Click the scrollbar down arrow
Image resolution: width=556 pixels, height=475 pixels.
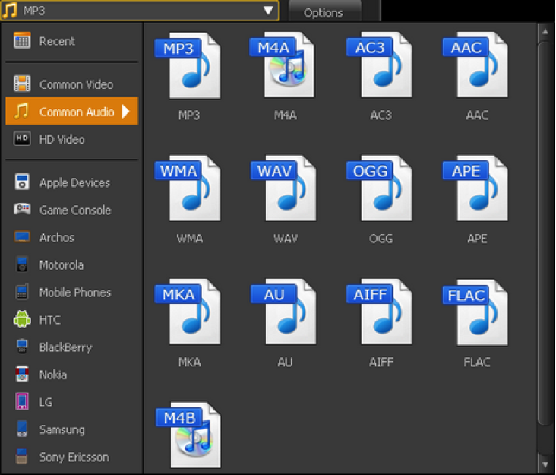(x=545, y=464)
